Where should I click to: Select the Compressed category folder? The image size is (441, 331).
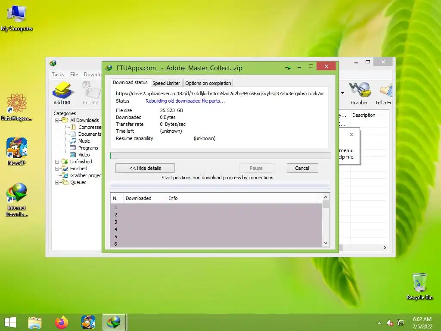tap(86, 127)
